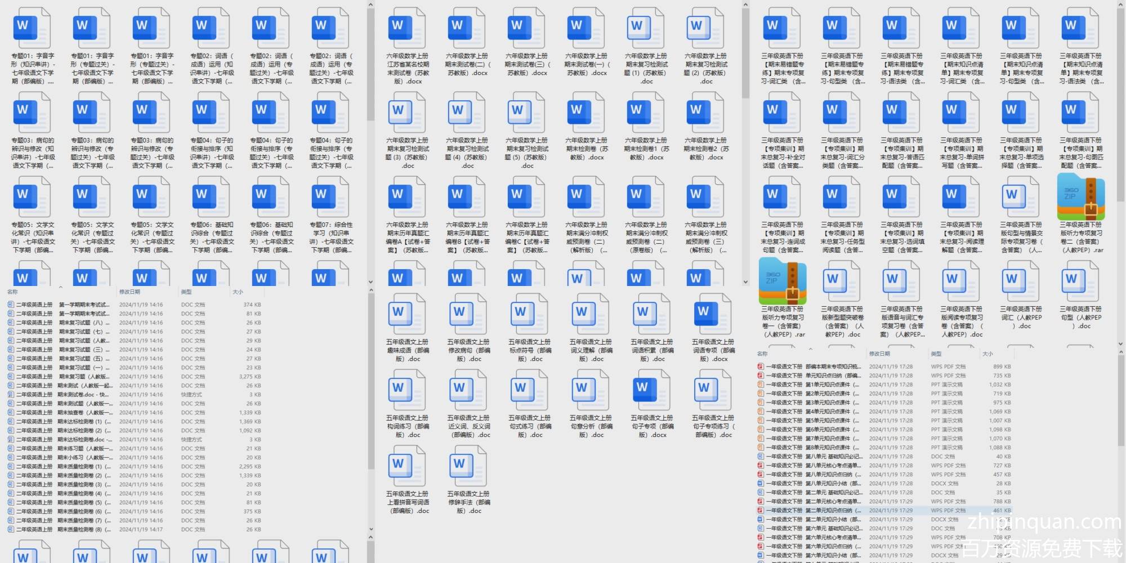The width and height of the screenshot is (1126, 563).
Task: Open 五年级语文上册 上看拼音写词语 document
Action: click(408, 467)
